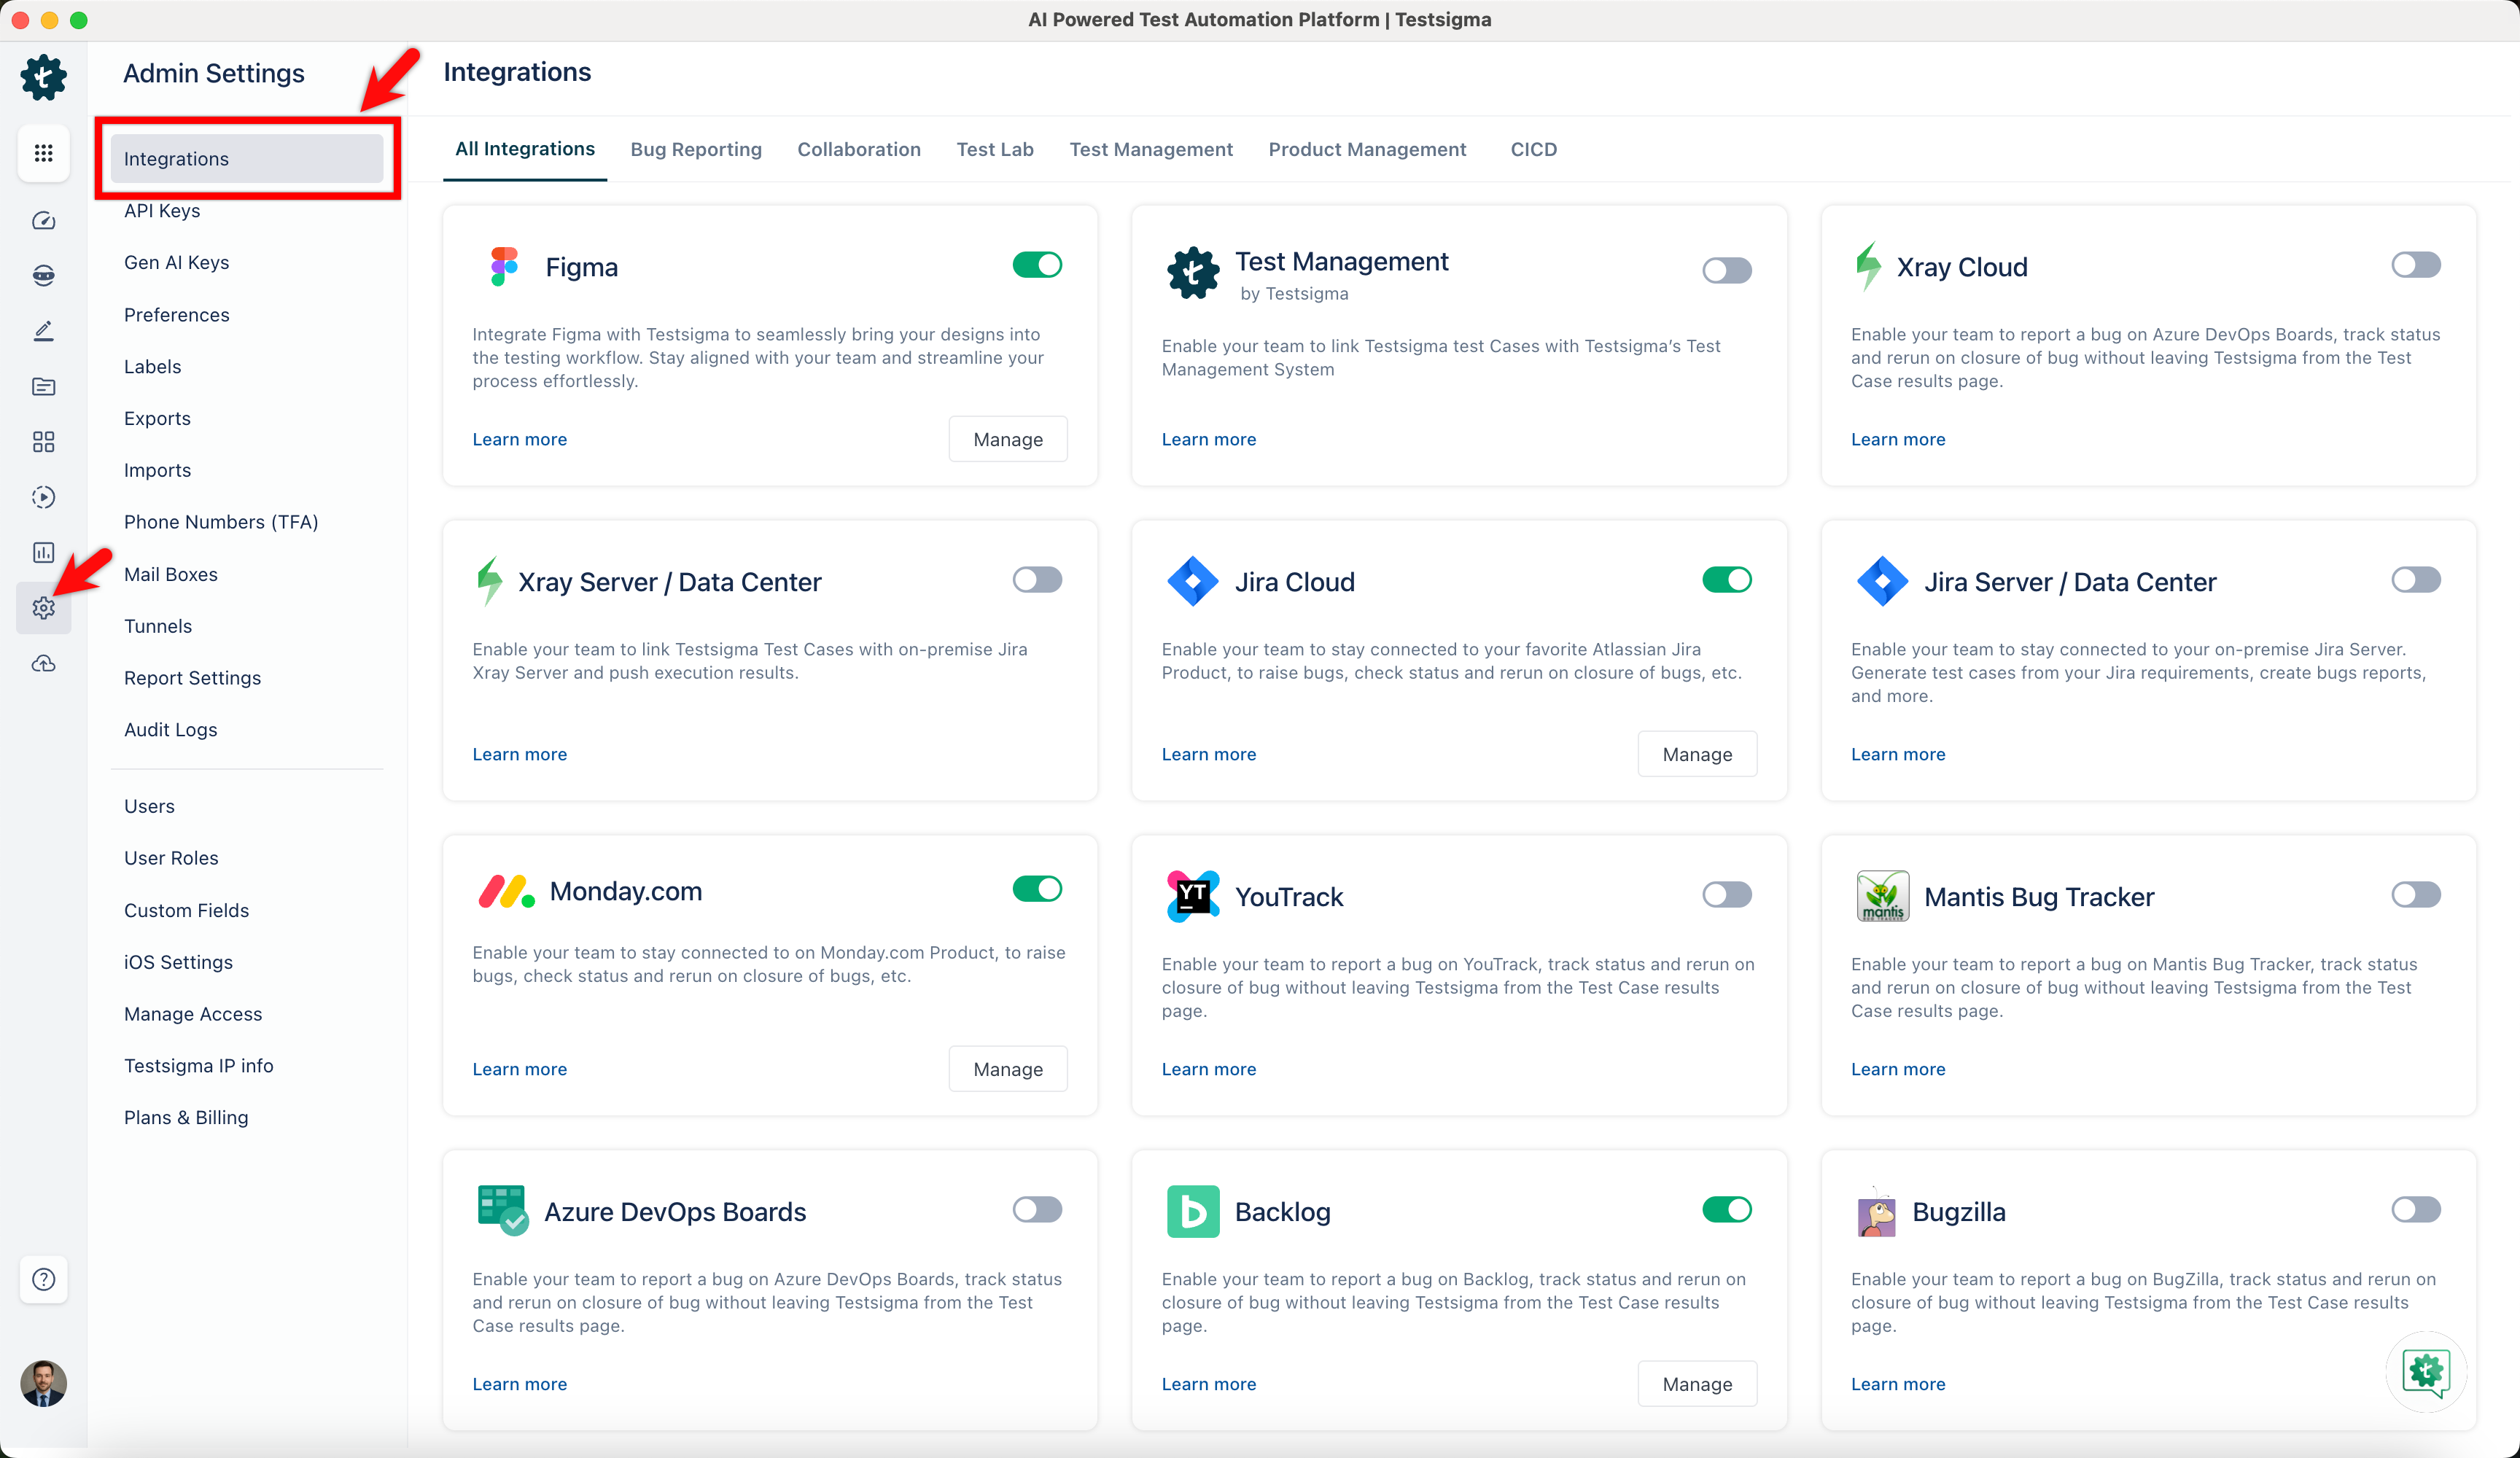This screenshot has width=2520, height=1458.
Task: Open User Roles settings
Action: coord(171,858)
